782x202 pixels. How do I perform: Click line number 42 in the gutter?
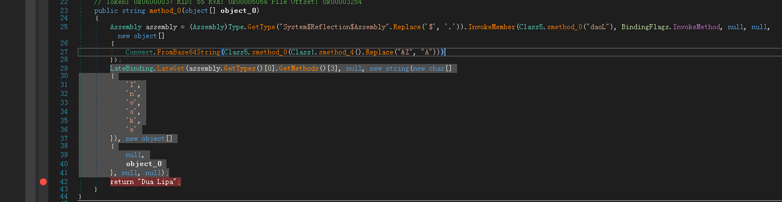(x=64, y=182)
